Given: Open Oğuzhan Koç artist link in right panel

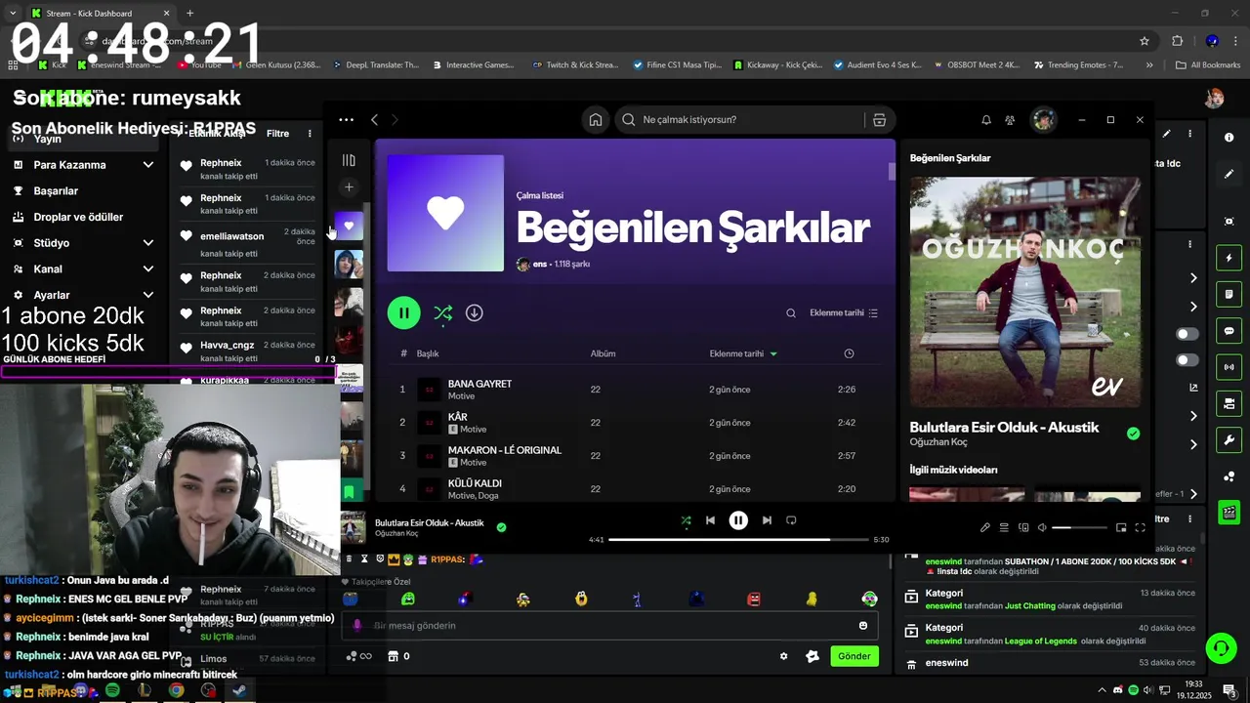Looking at the screenshot, I should pyautogui.click(x=938, y=442).
